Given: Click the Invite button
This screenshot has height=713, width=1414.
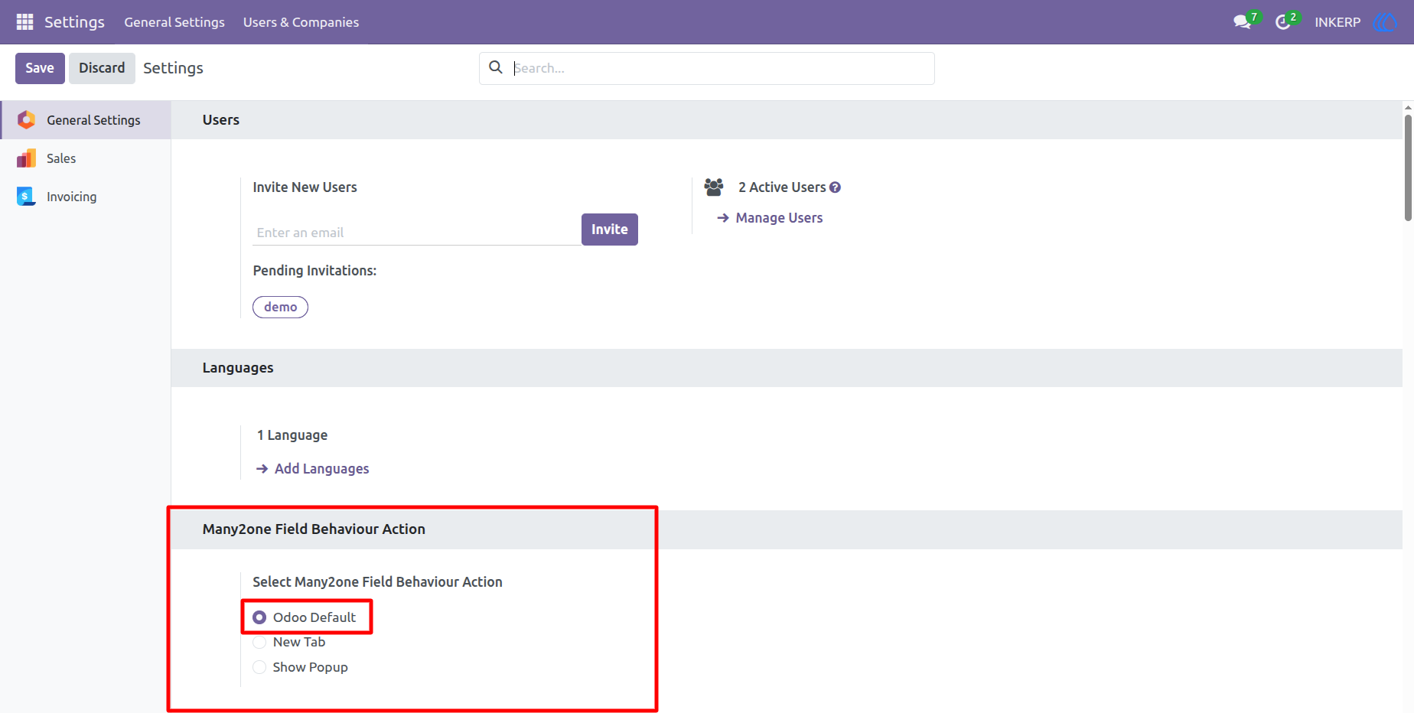Looking at the screenshot, I should coord(610,230).
